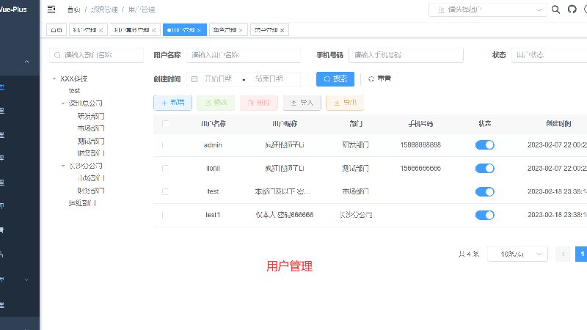Viewport: 587px width, 330px height.
Task: Open the header search magnifier icon
Action: (x=555, y=10)
